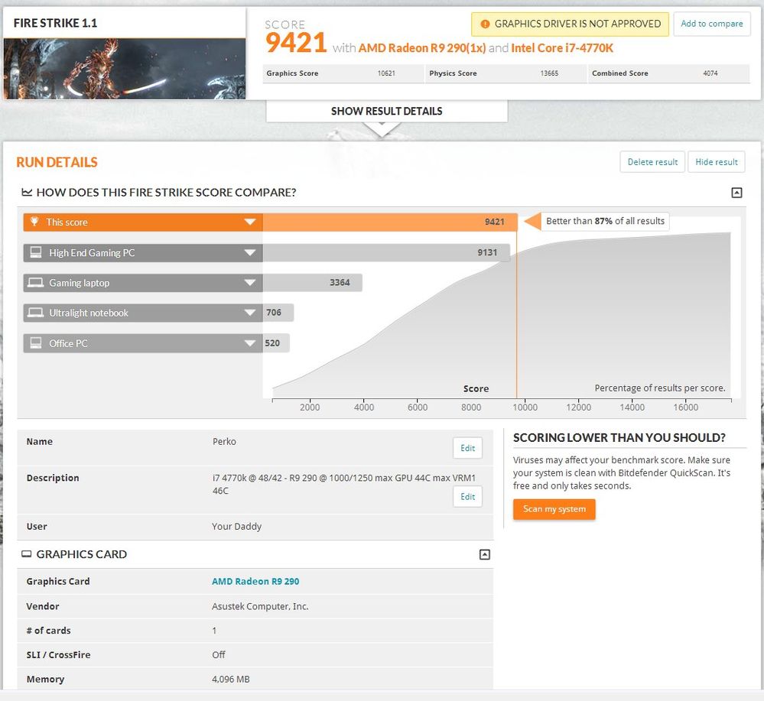Click the SLI / CrossFire value Off
Screen dimensions: 764x701
click(218, 654)
